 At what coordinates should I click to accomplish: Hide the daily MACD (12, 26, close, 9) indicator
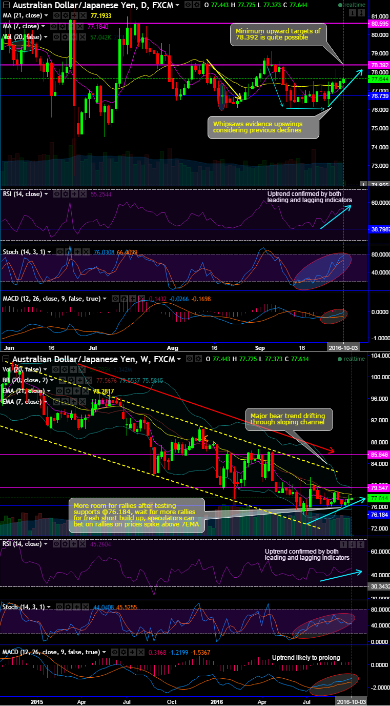(x=116, y=299)
